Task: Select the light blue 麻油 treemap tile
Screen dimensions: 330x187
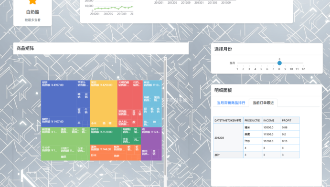Action: (x=152, y=87)
